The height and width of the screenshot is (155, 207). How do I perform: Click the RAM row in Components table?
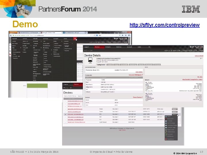(114, 82)
